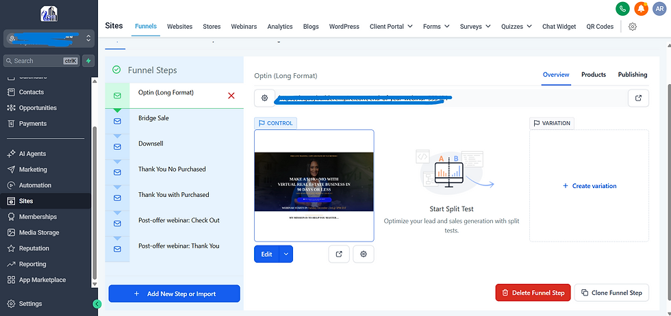Image resolution: width=671 pixels, height=316 pixels.
Task: Expand the Edit button dropdown arrow
Action: [286, 254]
